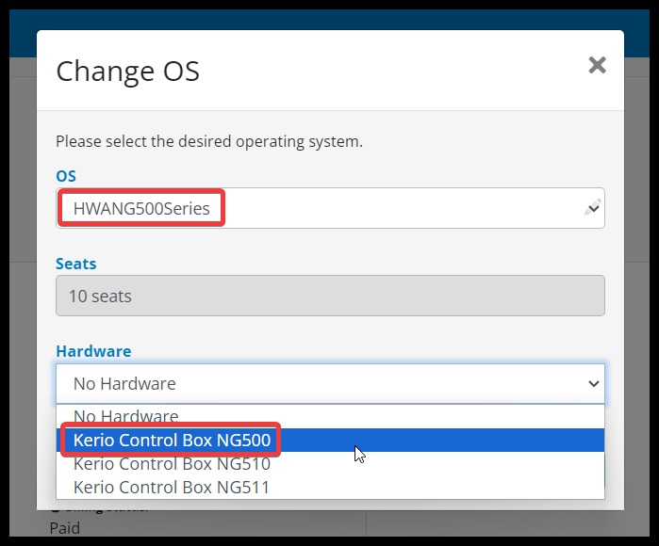Image resolution: width=659 pixels, height=546 pixels.
Task: Click the Seats field label
Action: click(x=76, y=264)
